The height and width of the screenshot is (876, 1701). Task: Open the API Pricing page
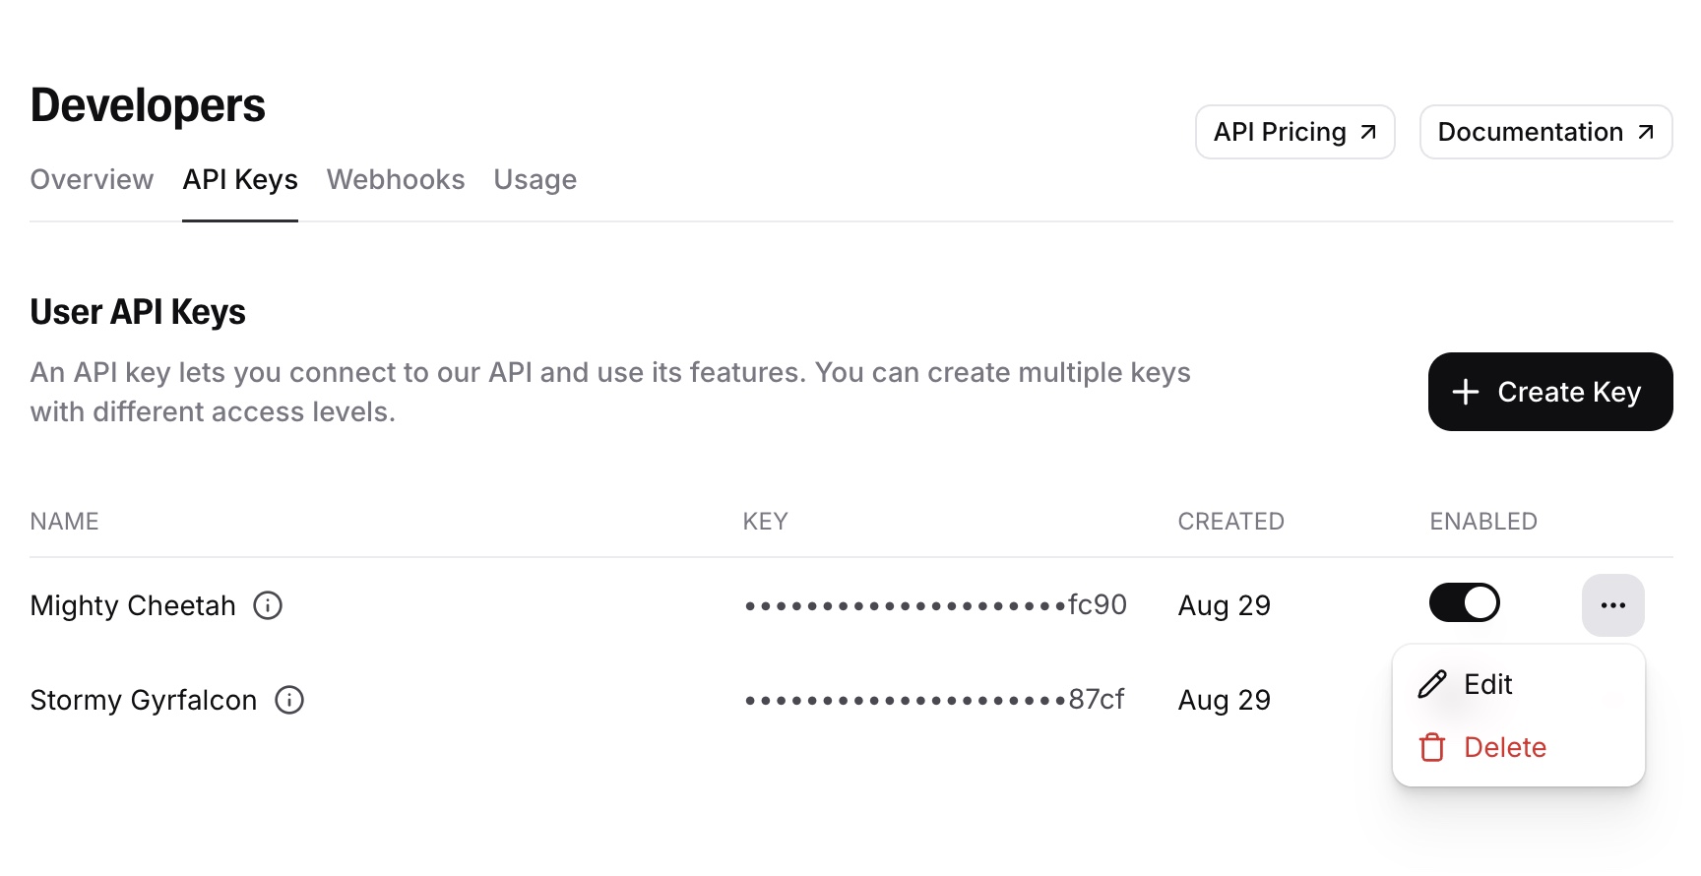(1294, 131)
